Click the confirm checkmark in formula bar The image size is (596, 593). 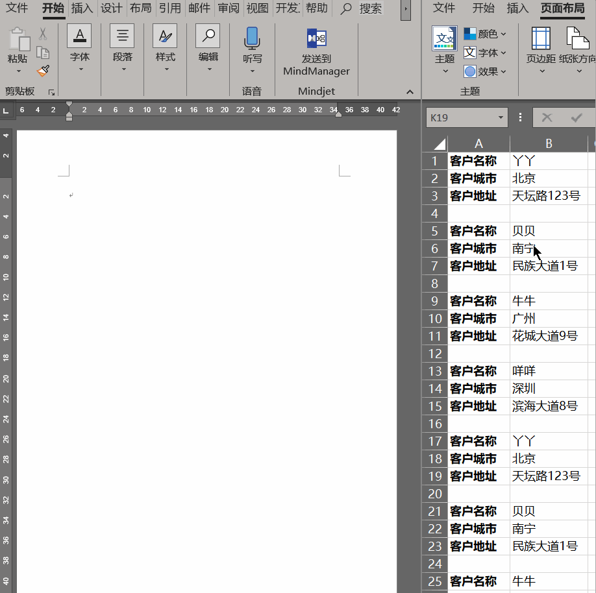click(x=577, y=118)
